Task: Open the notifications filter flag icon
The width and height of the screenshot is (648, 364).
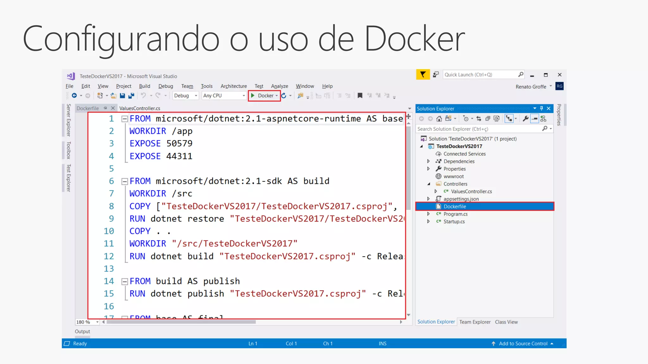Action: (423, 75)
